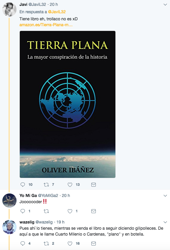Open @JaviL32 mention in reply line
Image resolution: width=170 pixels, height=250 pixels.
57,12
